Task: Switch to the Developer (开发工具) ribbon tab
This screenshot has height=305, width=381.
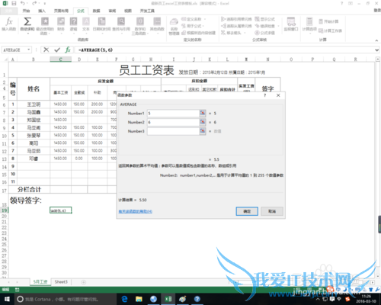Action: (147, 11)
